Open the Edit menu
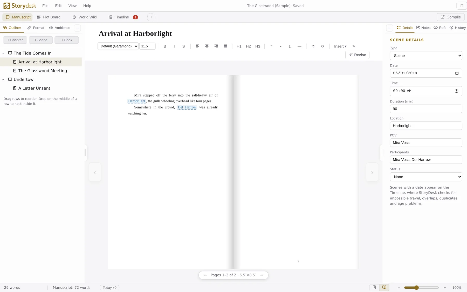467x292 pixels. (58, 6)
